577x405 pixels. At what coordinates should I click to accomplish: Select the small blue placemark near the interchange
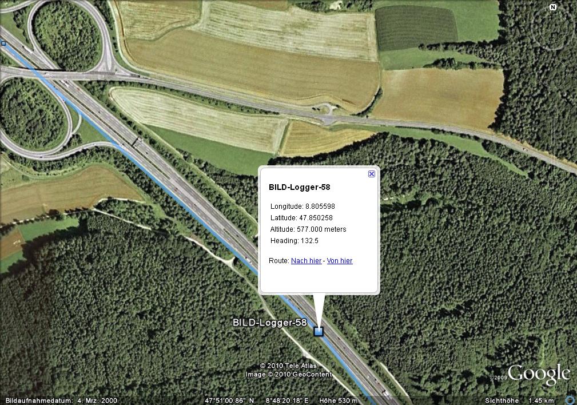[x=3, y=43]
